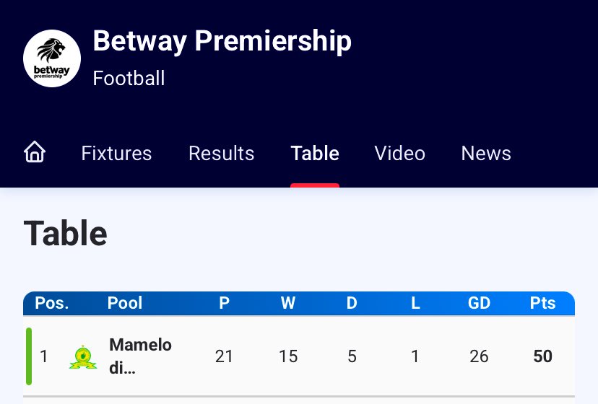Image resolution: width=598 pixels, height=404 pixels.
Task: Open the Fixtures tab
Action: [116, 153]
